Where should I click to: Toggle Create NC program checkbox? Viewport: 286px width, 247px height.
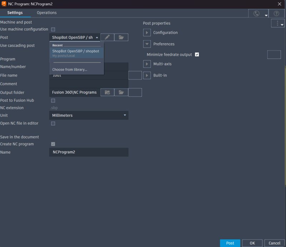point(53,144)
